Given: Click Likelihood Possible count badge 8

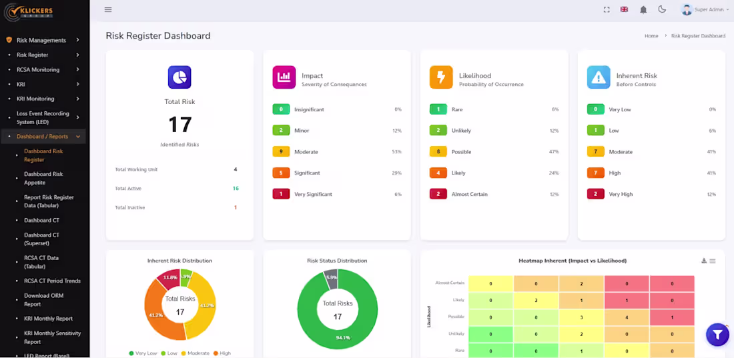Looking at the screenshot, I should [x=438, y=151].
